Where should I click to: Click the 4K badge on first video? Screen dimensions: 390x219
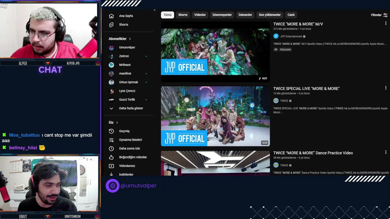click(x=276, y=50)
